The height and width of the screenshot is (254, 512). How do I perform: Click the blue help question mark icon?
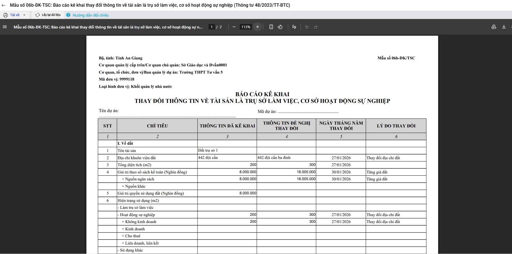68,15
